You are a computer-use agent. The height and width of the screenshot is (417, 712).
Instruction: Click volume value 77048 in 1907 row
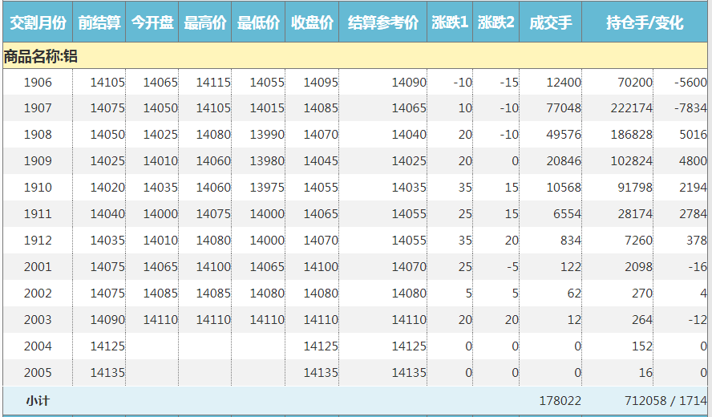[562, 108]
